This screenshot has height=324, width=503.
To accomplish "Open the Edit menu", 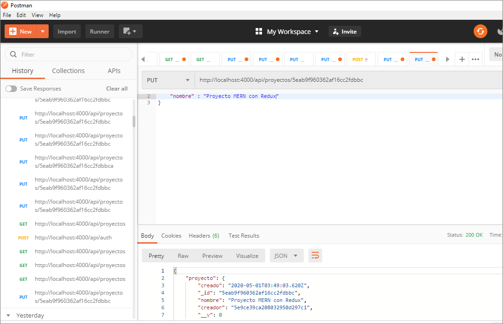I will pos(21,15).
